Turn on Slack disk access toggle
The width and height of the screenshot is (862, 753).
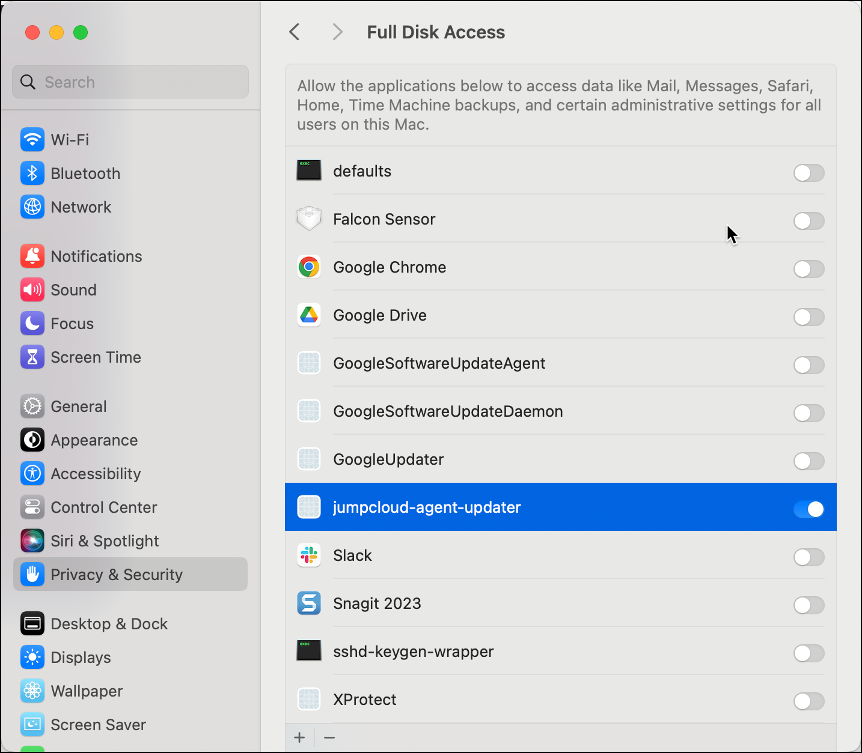809,557
